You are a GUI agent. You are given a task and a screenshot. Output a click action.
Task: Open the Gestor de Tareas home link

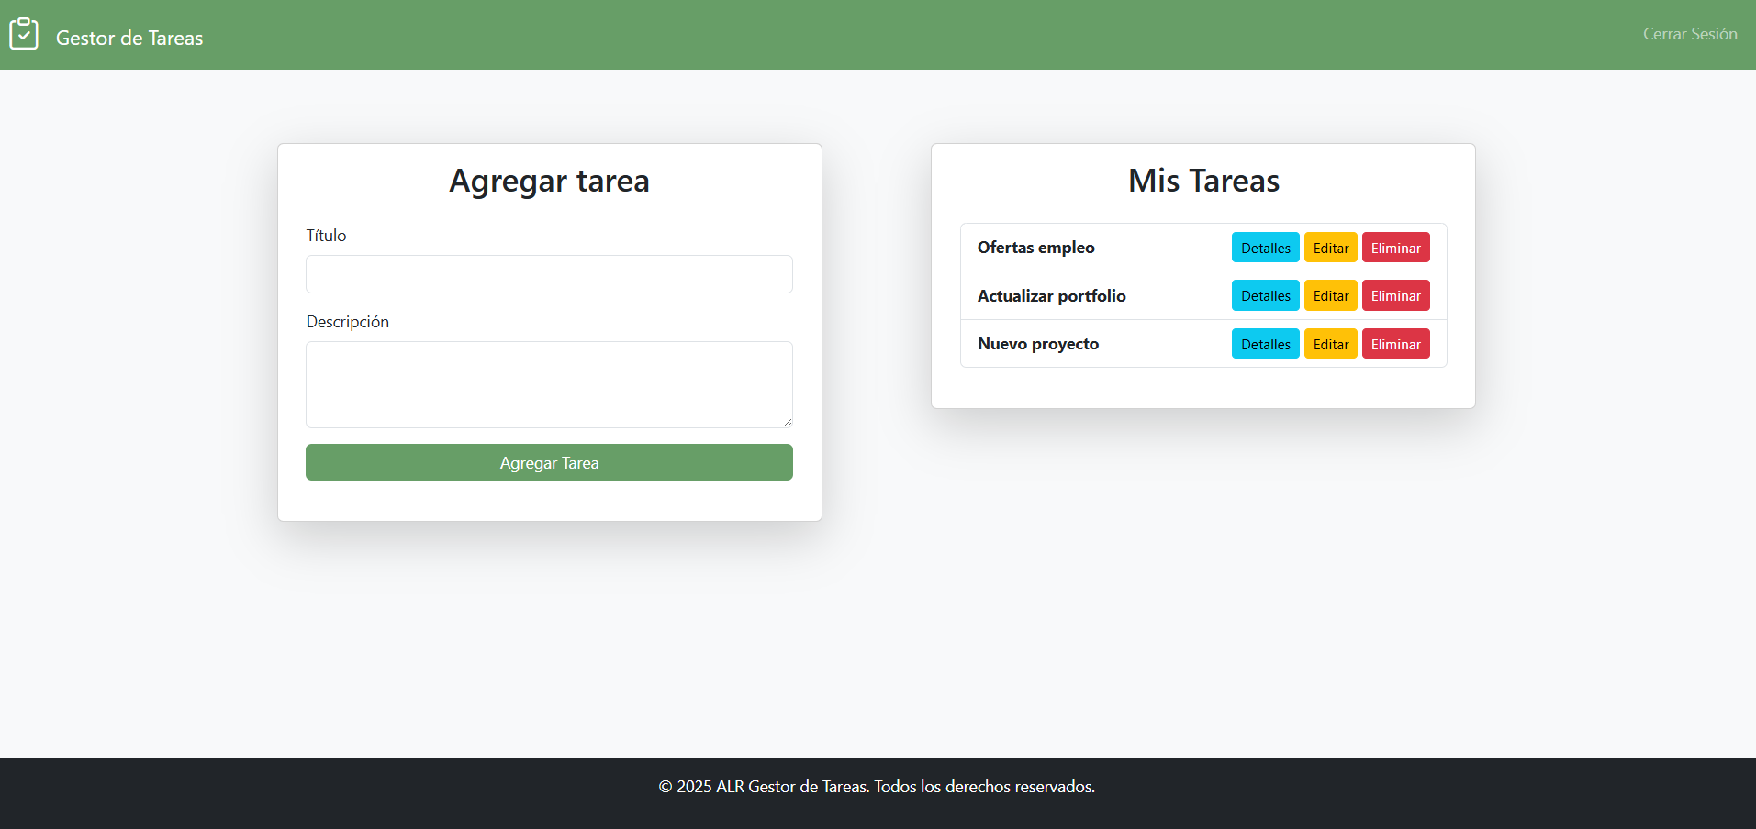pyautogui.click(x=129, y=38)
